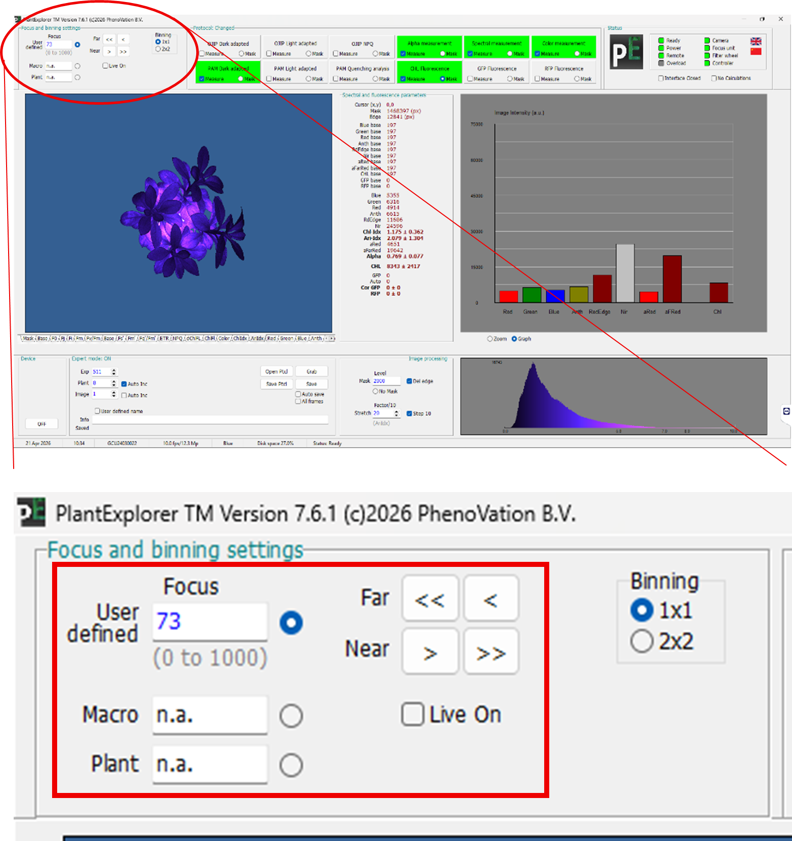
Task: Select Binning 2x2 radio in enlarged inset
Action: (x=642, y=642)
